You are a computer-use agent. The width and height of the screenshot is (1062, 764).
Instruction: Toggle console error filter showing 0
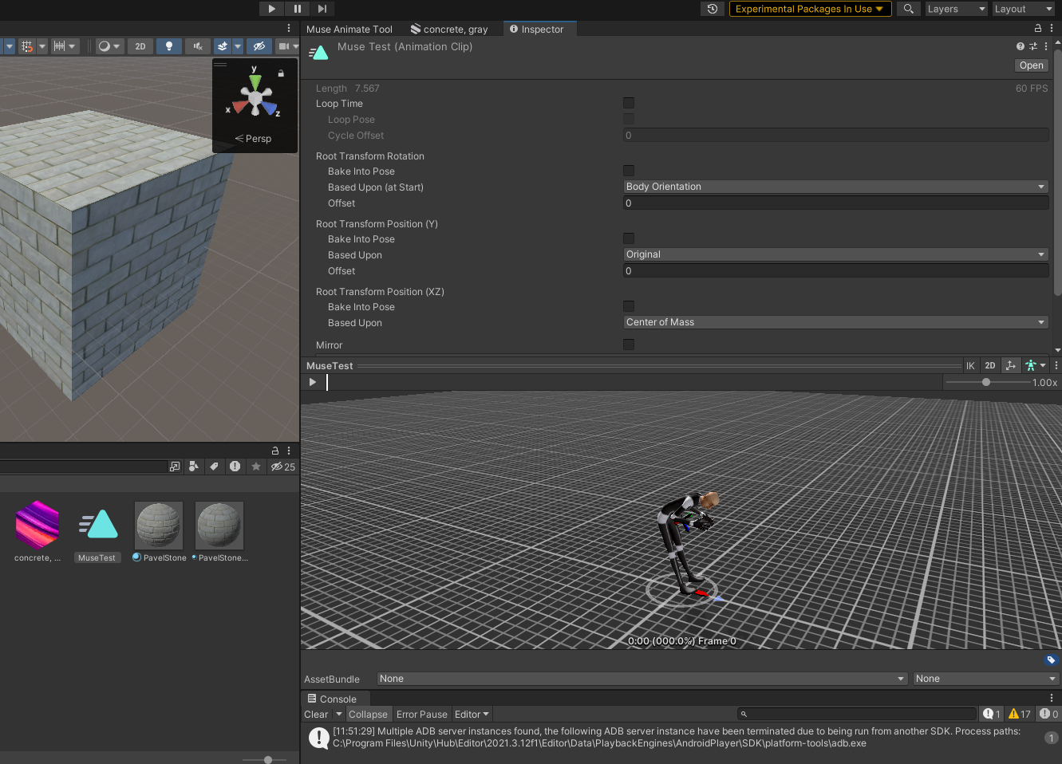(1048, 715)
